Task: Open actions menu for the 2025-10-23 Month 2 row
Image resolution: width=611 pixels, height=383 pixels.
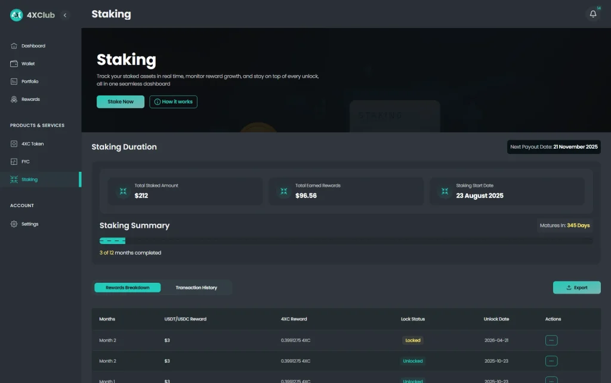Action: pos(551,361)
